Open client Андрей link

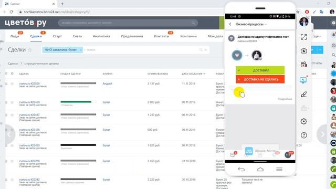pyautogui.click(x=107, y=83)
